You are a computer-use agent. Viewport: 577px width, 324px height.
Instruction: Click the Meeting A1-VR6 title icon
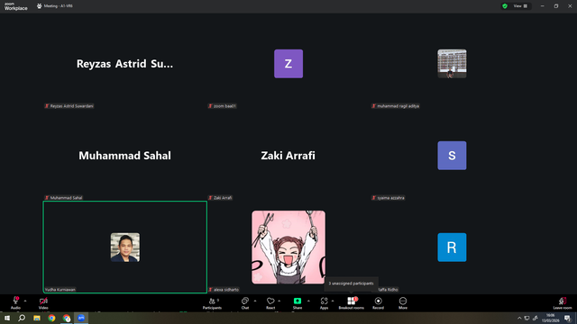click(x=40, y=6)
